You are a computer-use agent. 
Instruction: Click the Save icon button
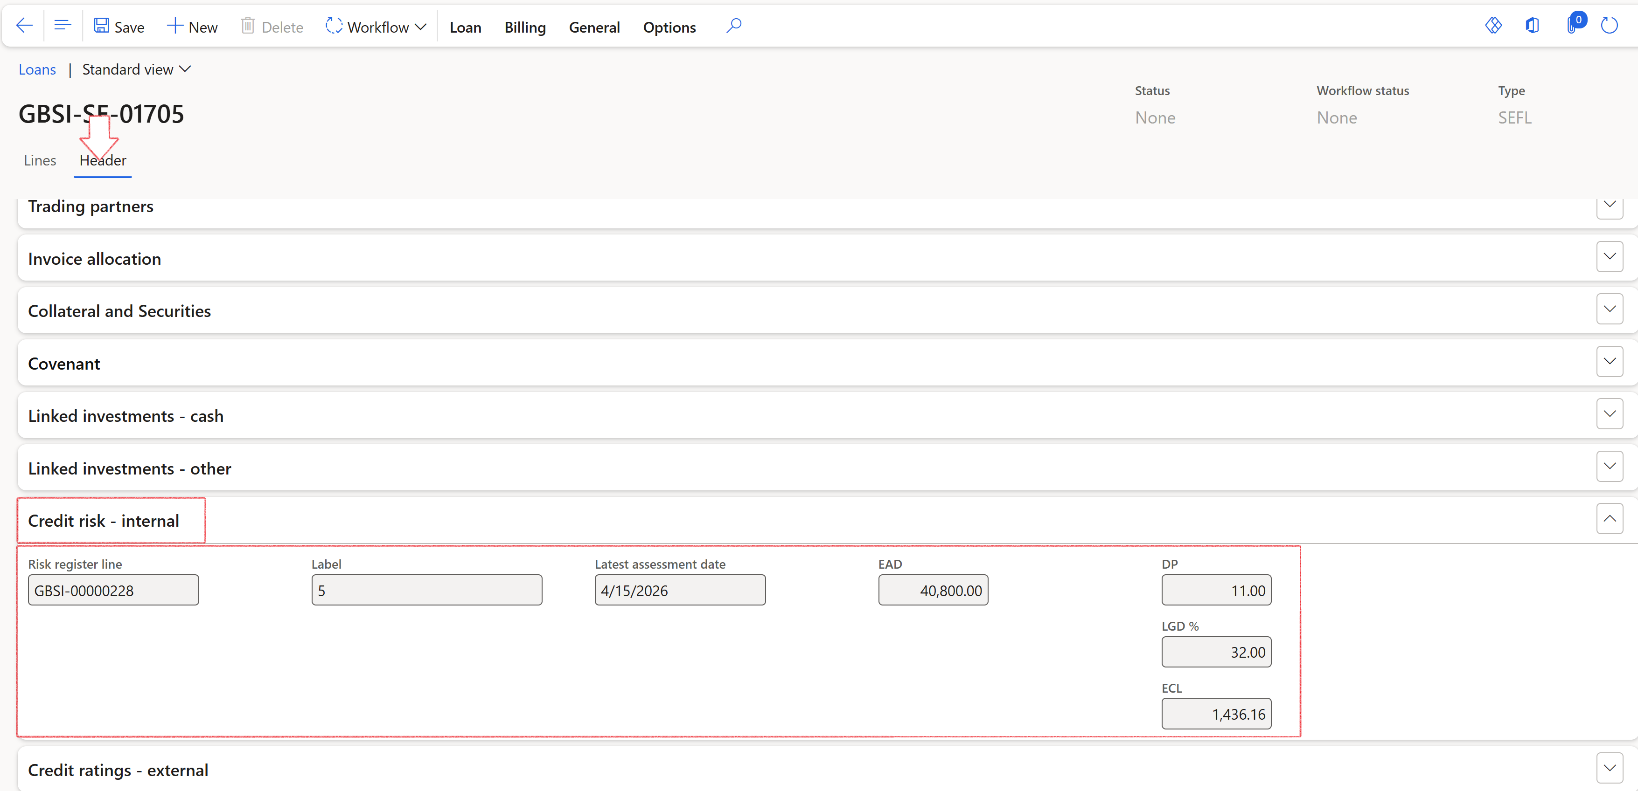tap(102, 26)
